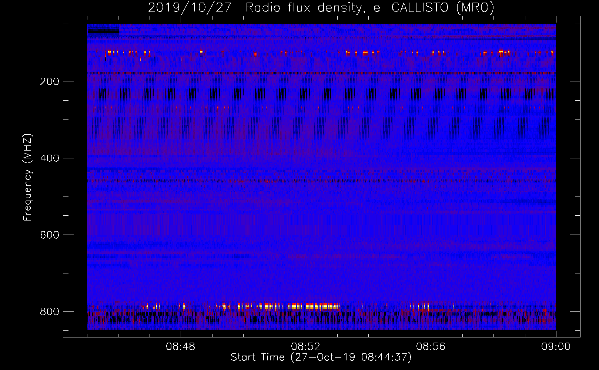Screen dimensions: 599x370
Task: Click the 'Frequency (MHZ)' axis title
Action: (x=28, y=177)
